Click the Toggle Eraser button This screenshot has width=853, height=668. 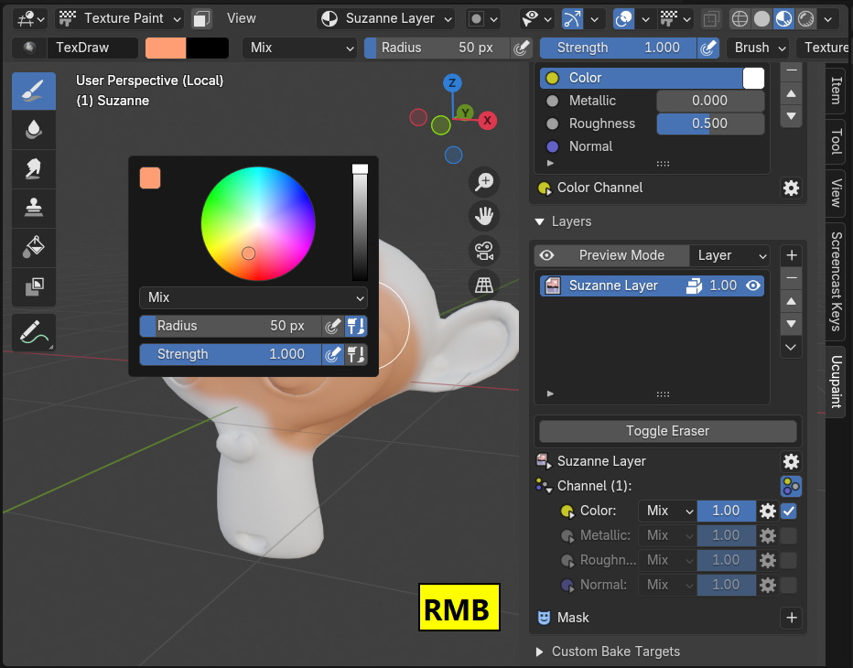tap(667, 431)
